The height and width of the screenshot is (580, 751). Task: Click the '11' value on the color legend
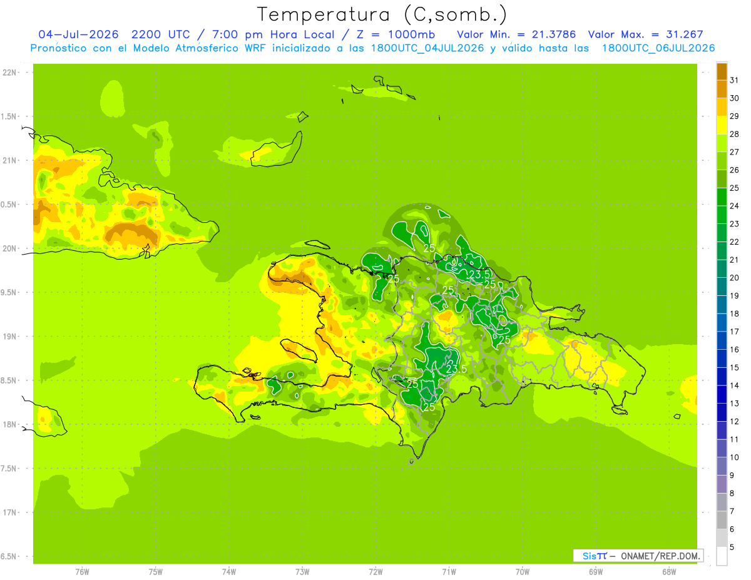(x=735, y=439)
